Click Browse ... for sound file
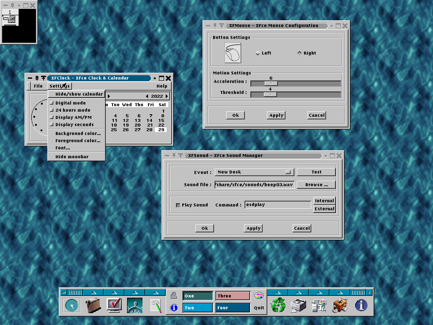433x325 pixels. [316, 185]
